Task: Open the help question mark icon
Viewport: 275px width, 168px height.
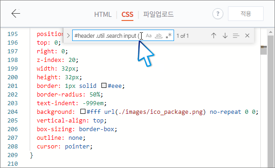Action: (x=218, y=14)
